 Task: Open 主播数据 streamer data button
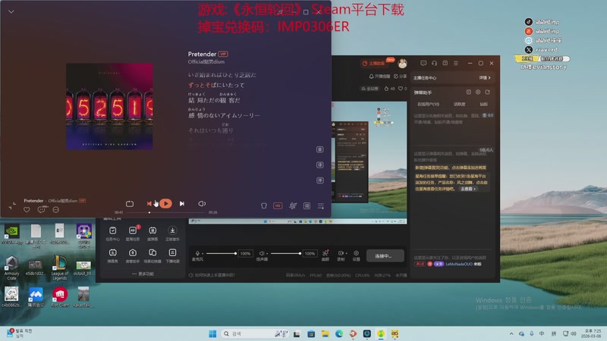[x=374, y=63]
